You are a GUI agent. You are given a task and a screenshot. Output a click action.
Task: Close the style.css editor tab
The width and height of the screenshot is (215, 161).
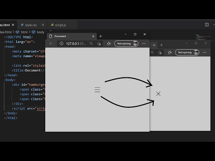click(43, 25)
